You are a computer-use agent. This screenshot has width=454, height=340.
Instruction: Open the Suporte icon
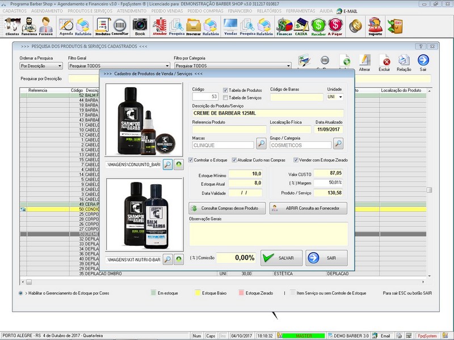coord(375,27)
